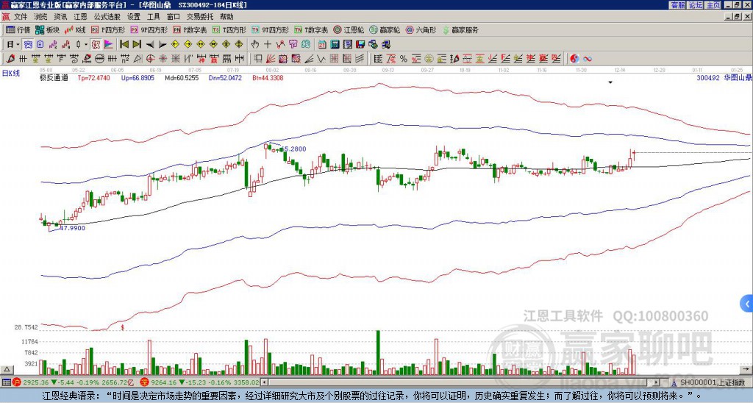Viewport: 753px width, 403px height.
Task: Click the yin-yang icon in toolbar
Action: click(574, 59)
